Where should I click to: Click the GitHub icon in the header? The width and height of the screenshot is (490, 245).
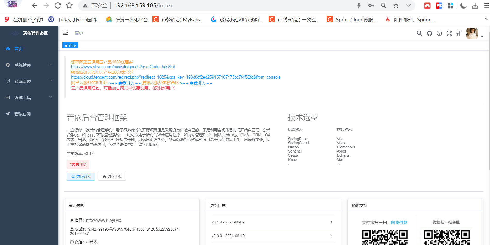coord(429,33)
